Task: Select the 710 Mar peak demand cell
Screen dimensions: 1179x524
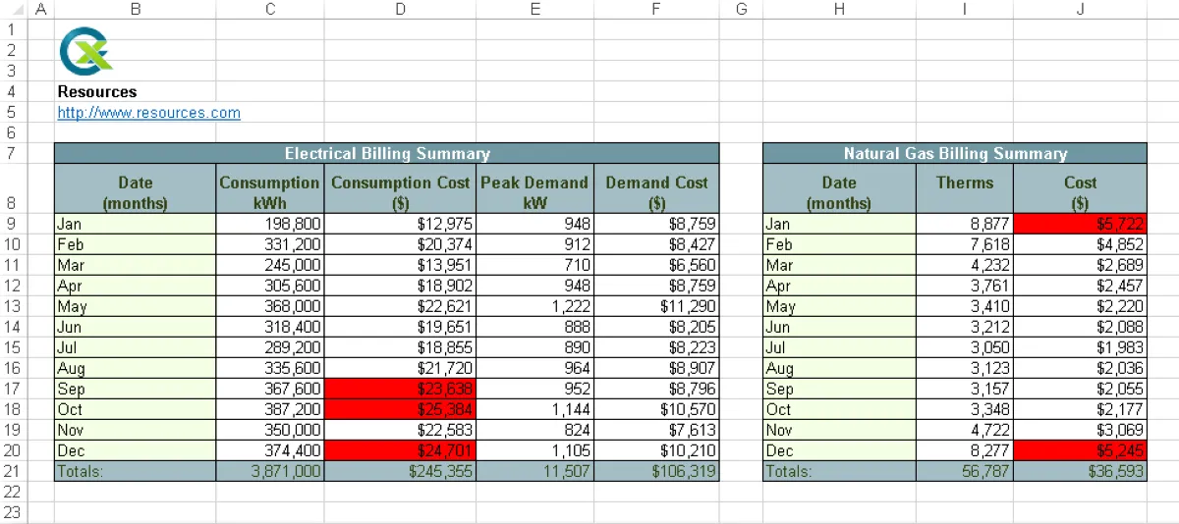Action: tap(534, 265)
